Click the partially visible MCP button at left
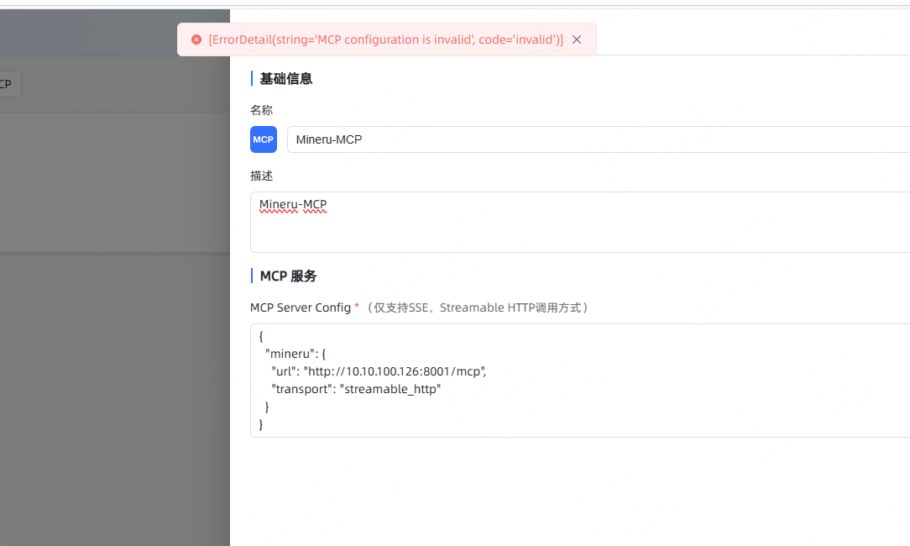This screenshot has width=910, height=546. (x=8, y=84)
